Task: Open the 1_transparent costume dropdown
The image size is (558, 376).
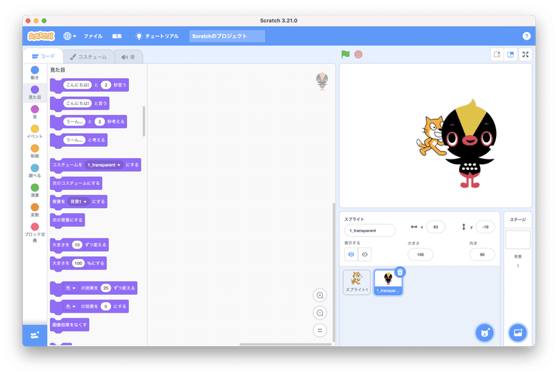Action: (104, 165)
